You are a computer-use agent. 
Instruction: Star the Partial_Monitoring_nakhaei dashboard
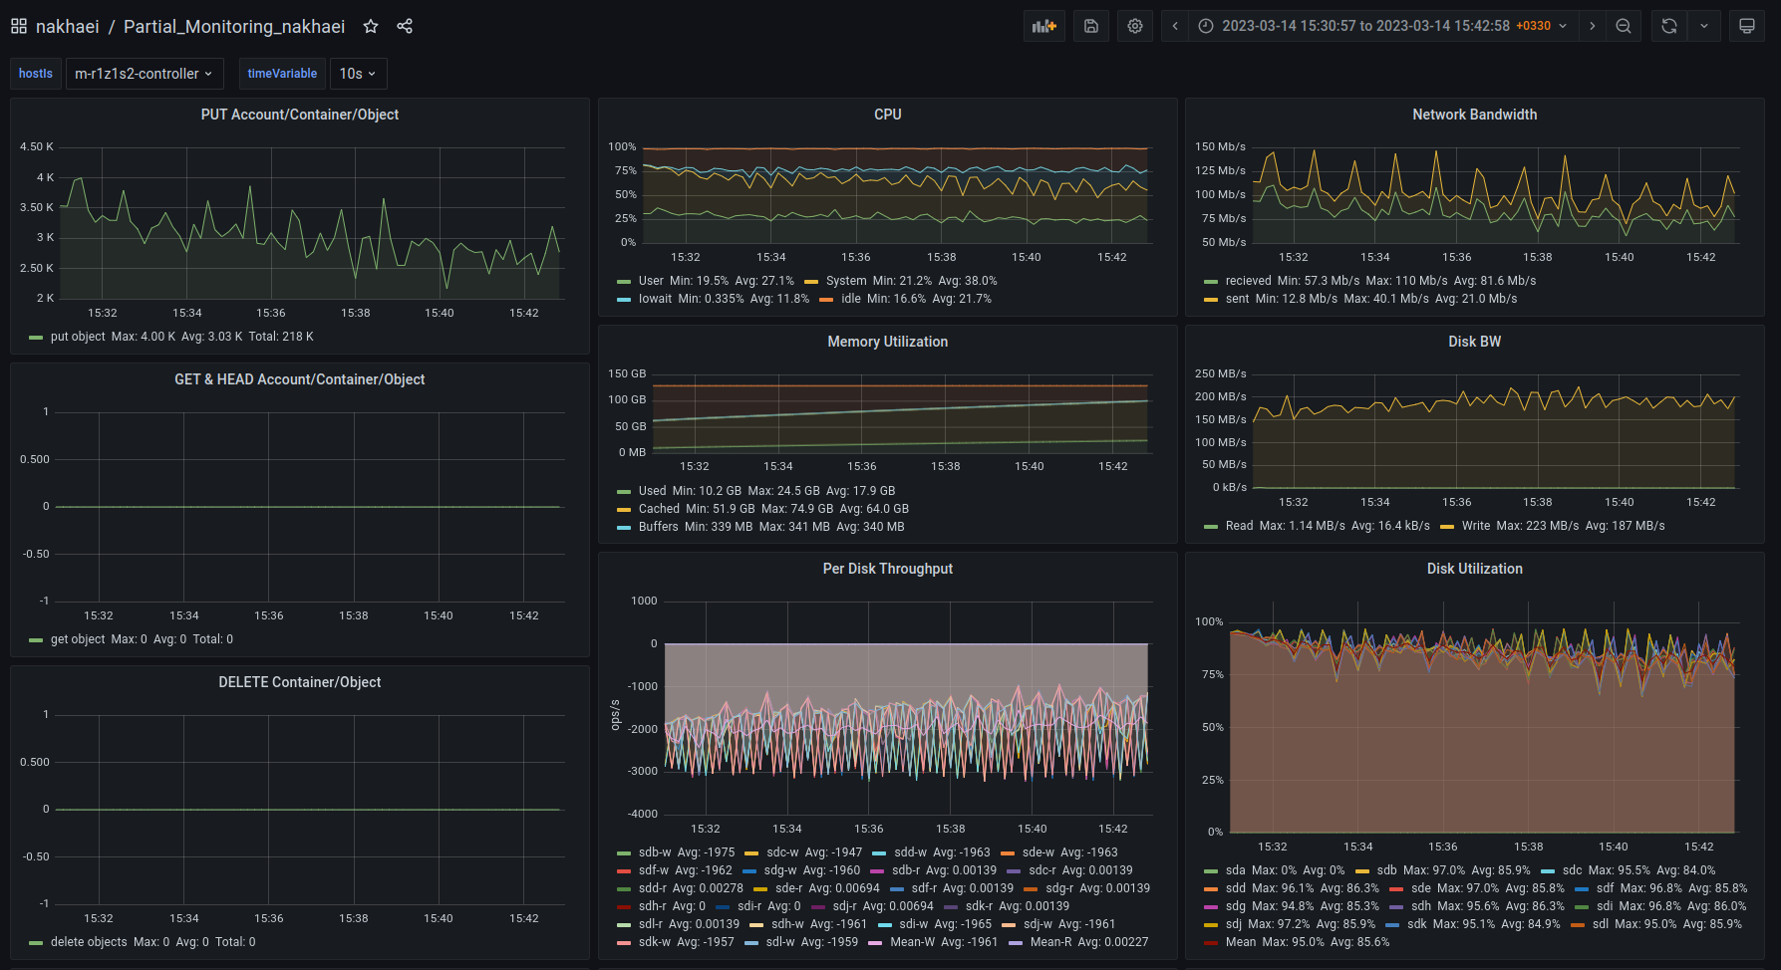371,26
